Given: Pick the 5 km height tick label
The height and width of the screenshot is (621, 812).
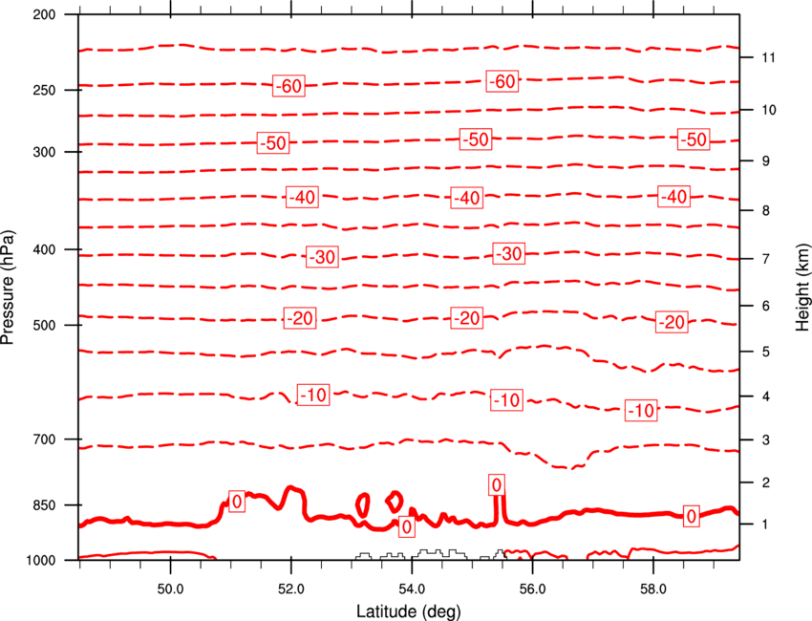Looking at the screenshot, I should coord(765,353).
